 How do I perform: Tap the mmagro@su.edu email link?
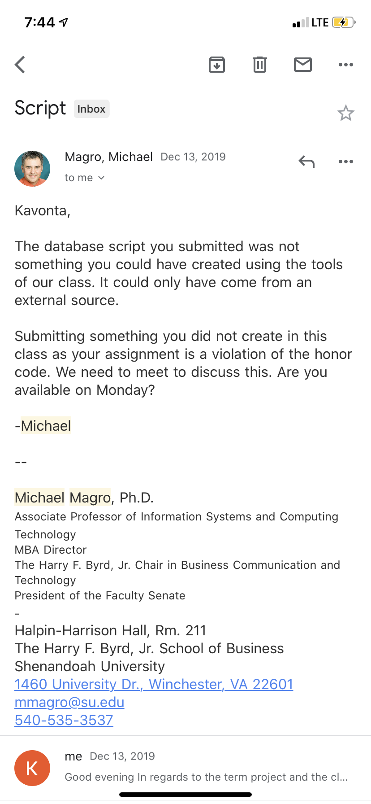[x=69, y=702]
